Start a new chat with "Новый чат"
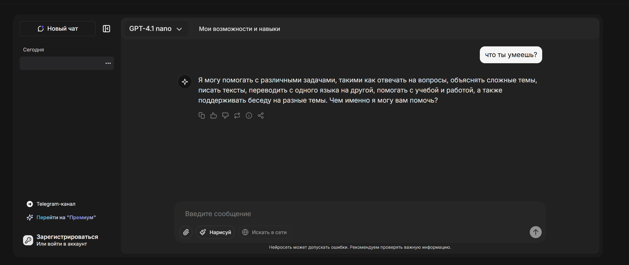The width and height of the screenshot is (629, 265). tap(58, 29)
